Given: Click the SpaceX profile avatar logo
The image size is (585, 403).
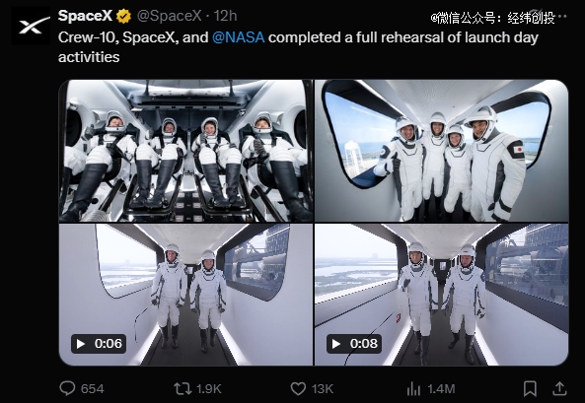Looking at the screenshot, I should pos(31,26).
